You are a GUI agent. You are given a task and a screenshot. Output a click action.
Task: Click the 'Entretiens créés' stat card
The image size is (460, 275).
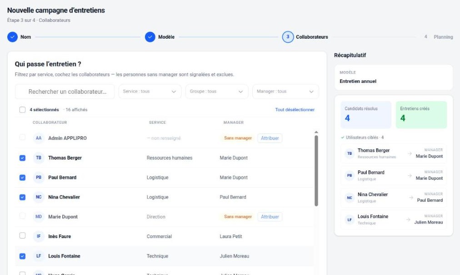[x=421, y=115]
